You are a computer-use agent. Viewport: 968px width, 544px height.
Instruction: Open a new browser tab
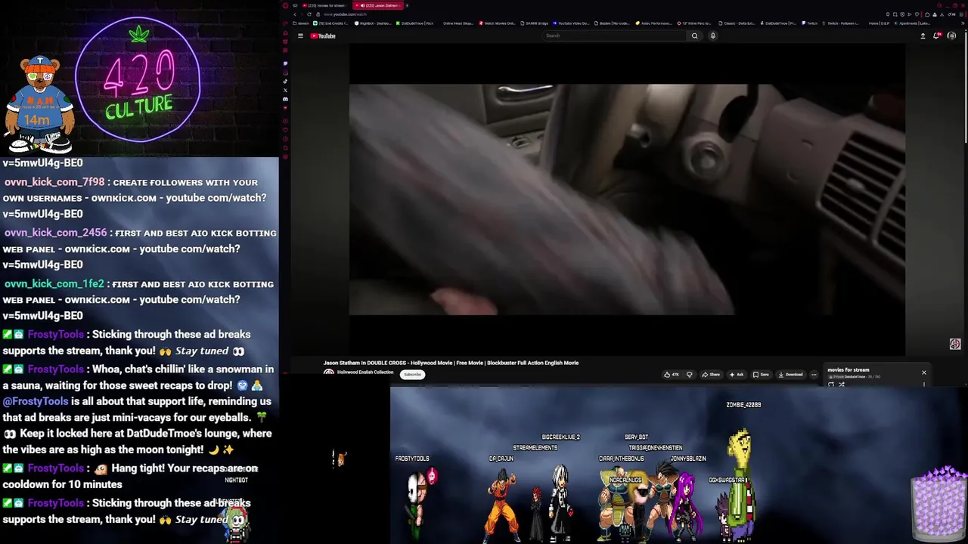[x=407, y=5]
